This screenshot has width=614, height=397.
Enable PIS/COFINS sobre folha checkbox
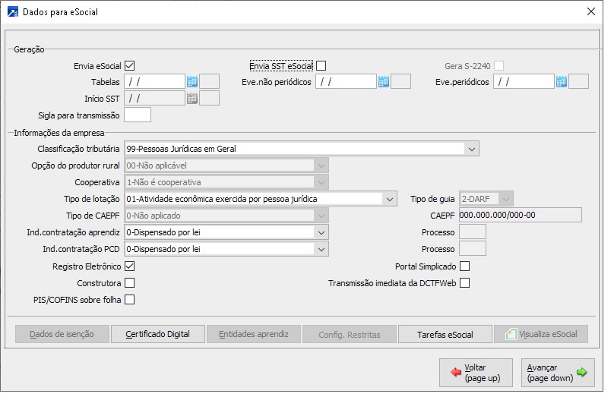[x=130, y=300]
